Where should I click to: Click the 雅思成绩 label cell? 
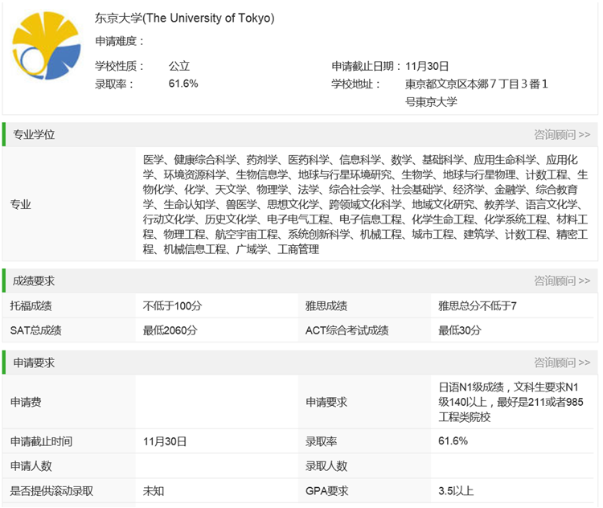364,305
